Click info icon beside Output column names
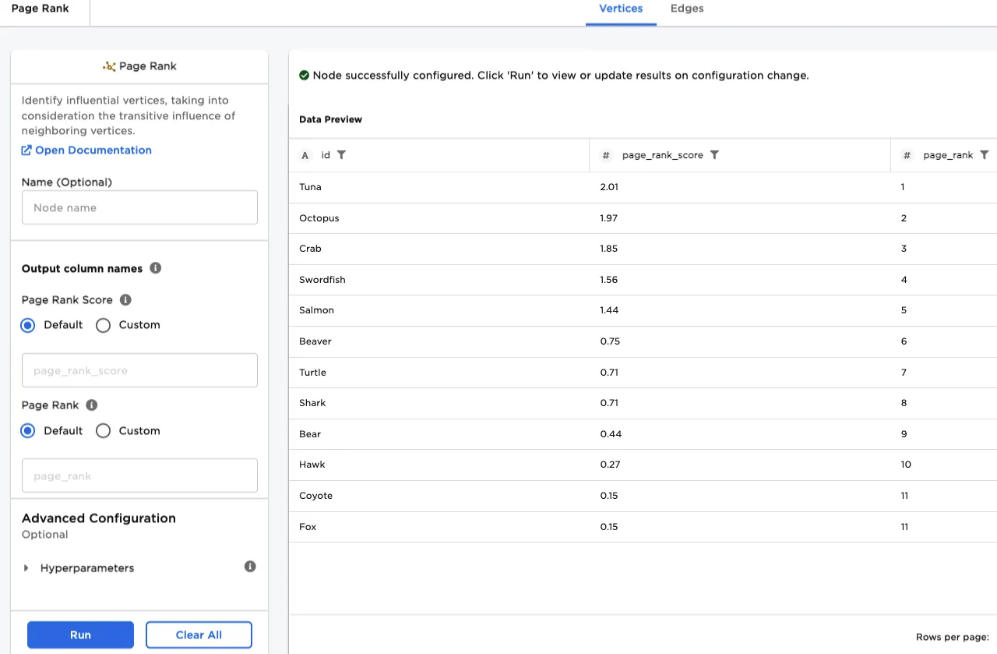The image size is (997, 654). pyautogui.click(x=155, y=268)
